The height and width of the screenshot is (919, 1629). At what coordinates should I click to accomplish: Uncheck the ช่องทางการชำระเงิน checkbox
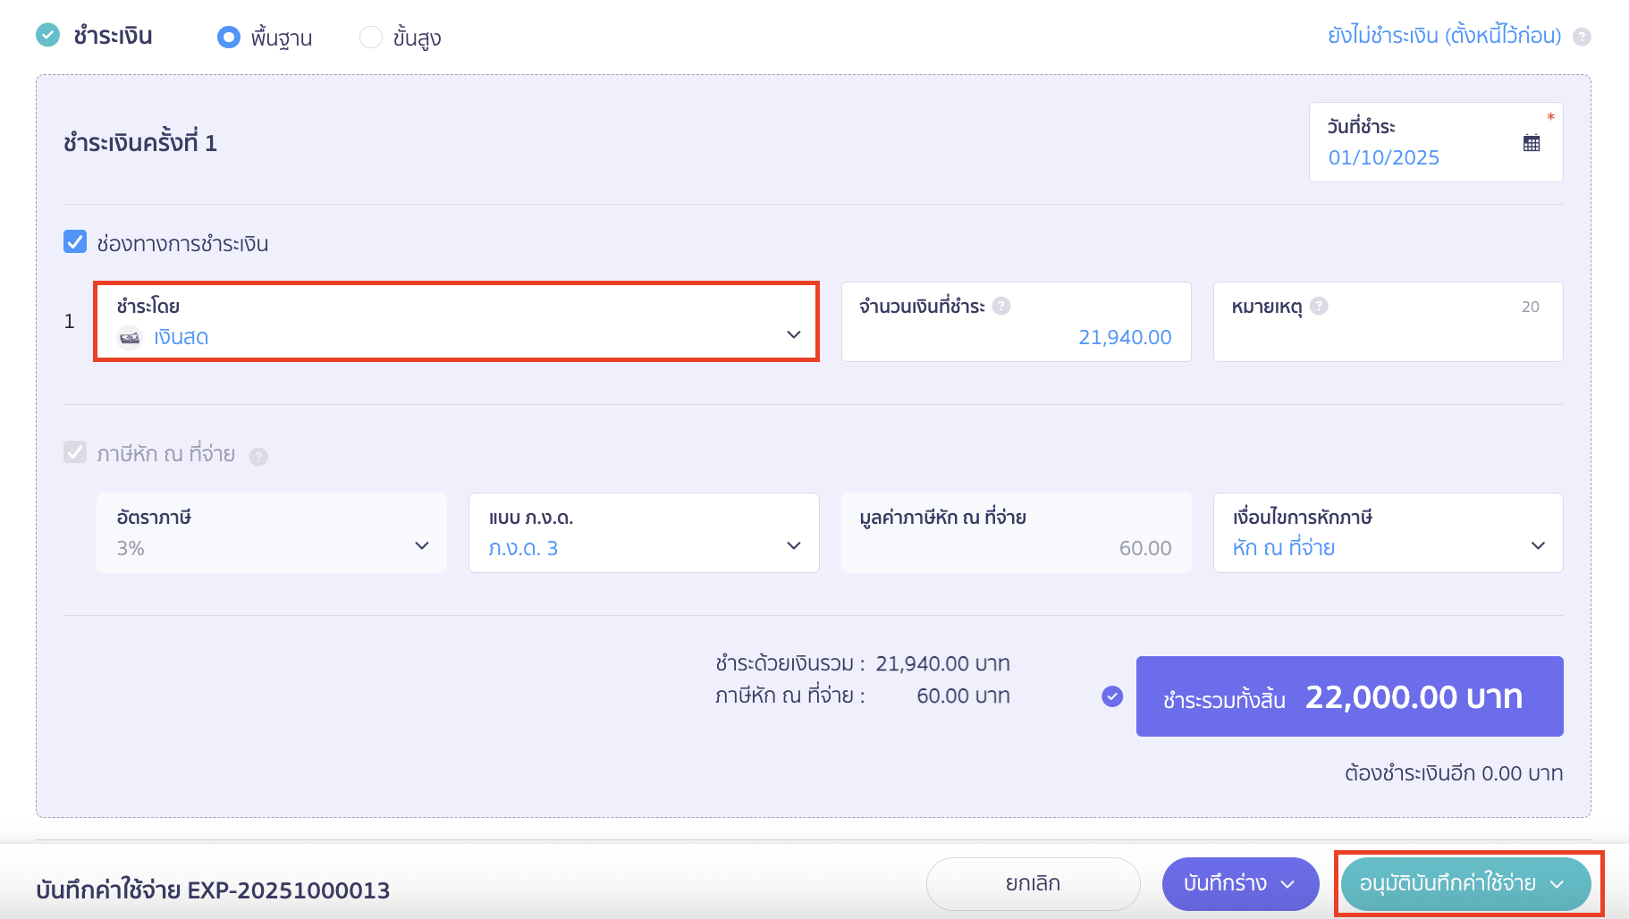pyautogui.click(x=74, y=240)
